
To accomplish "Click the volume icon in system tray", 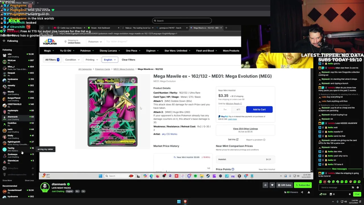I will pos(346,202).
